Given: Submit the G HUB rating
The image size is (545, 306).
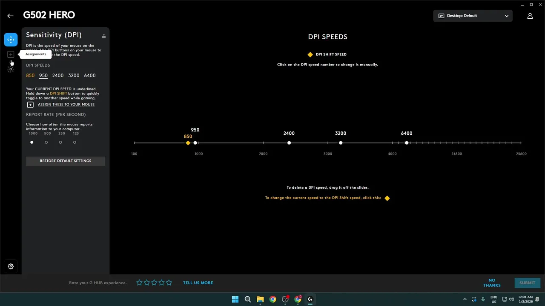Looking at the screenshot, I should 527,283.
